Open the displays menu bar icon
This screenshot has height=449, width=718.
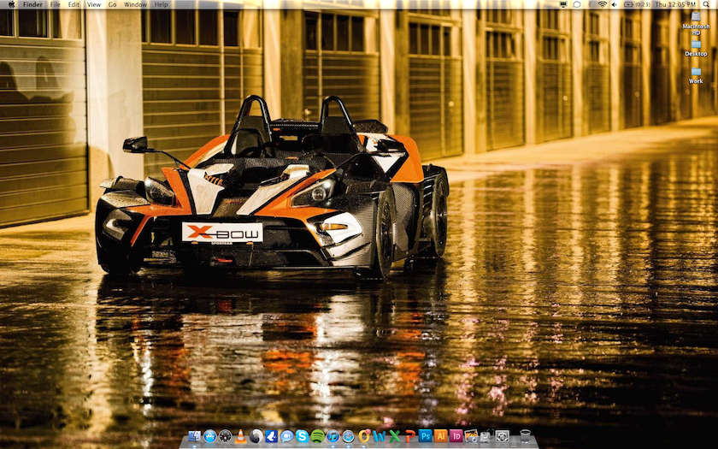click(563, 4)
